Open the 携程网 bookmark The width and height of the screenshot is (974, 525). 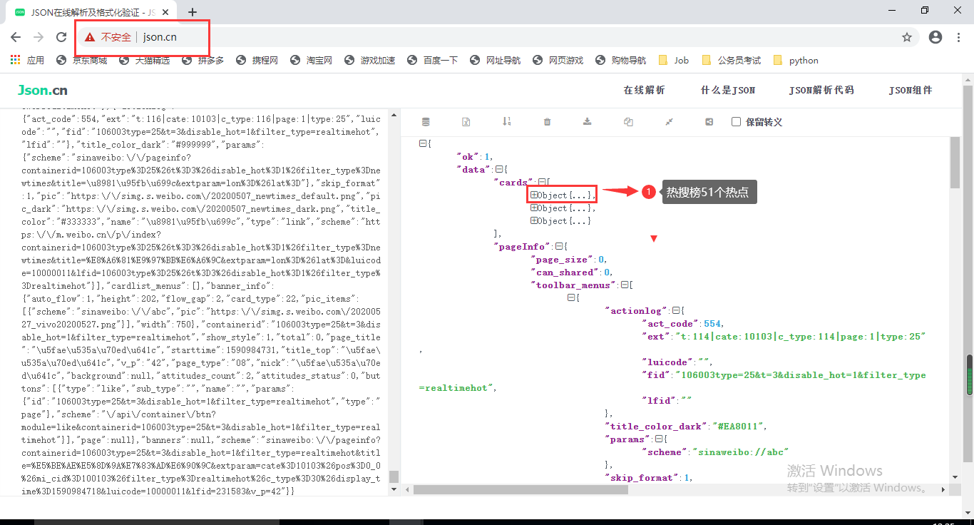point(257,61)
